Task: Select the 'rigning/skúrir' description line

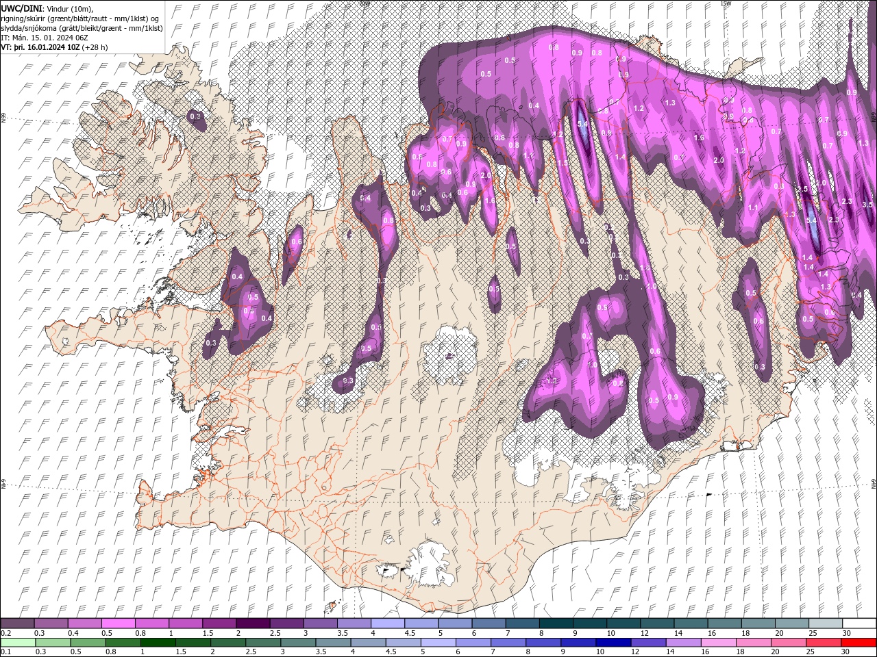Action: coord(80,18)
